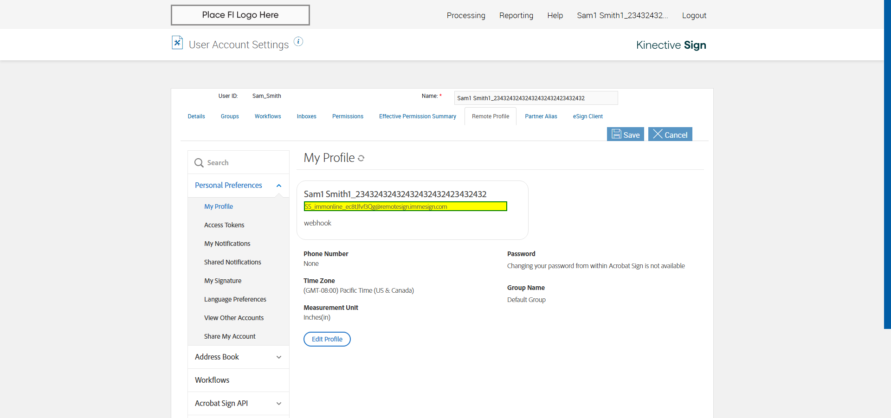Screen dimensions: 891x418
Task: Click the document icon left of page title
Action: 177,43
